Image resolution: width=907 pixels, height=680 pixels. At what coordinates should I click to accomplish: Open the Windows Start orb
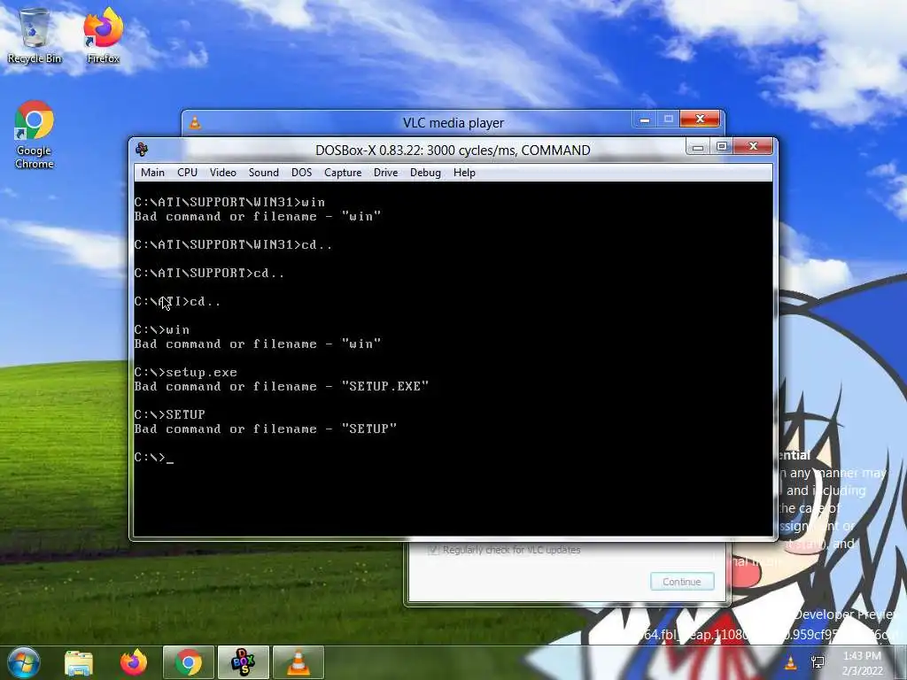pyautogui.click(x=24, y=662)
